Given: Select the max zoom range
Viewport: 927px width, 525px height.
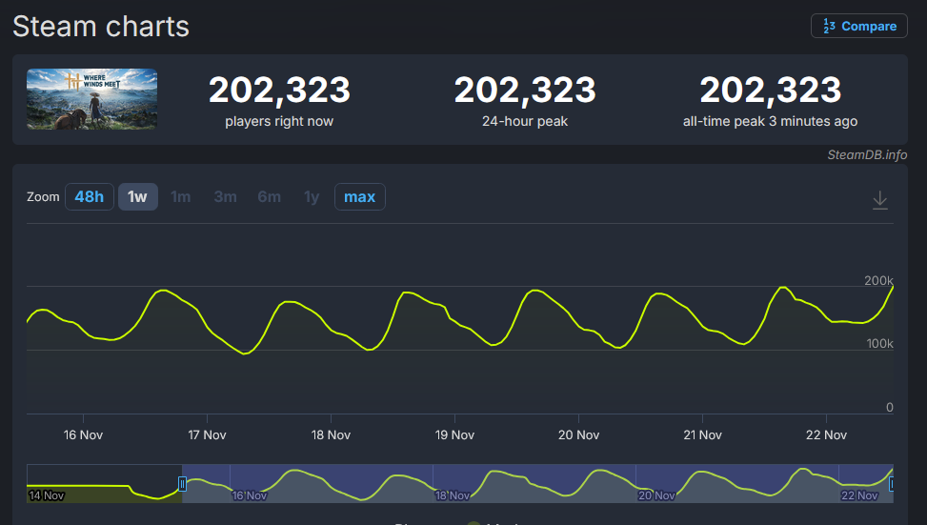Looking at the screenshot, I should point(360,197).
